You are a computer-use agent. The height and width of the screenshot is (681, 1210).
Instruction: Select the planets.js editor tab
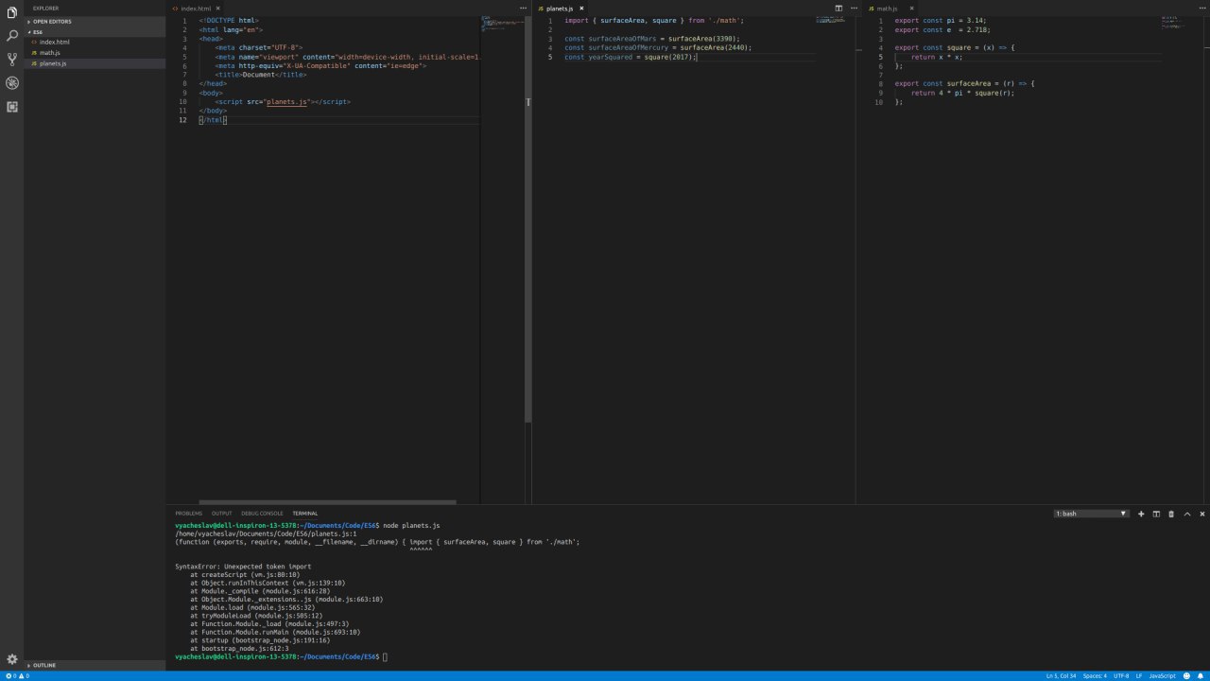pos(561,8)
